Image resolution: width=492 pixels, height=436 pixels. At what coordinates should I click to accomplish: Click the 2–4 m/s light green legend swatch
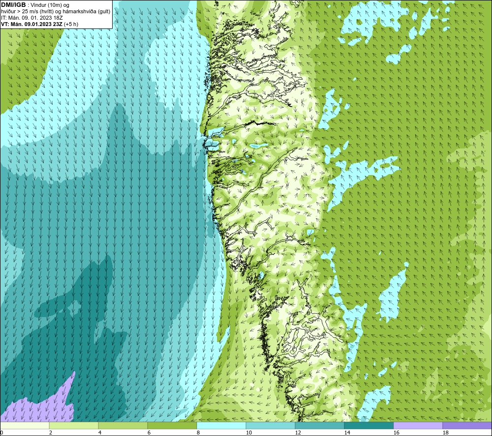click(x=74, y=426)
